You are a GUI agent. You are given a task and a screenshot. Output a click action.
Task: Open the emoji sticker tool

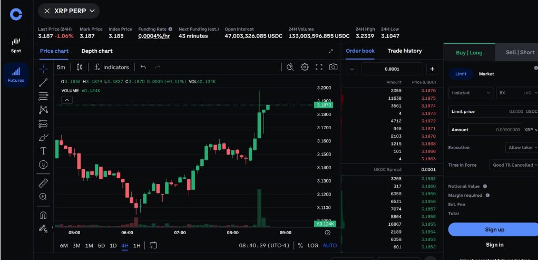pyautogui.click(x=43, y=165)
